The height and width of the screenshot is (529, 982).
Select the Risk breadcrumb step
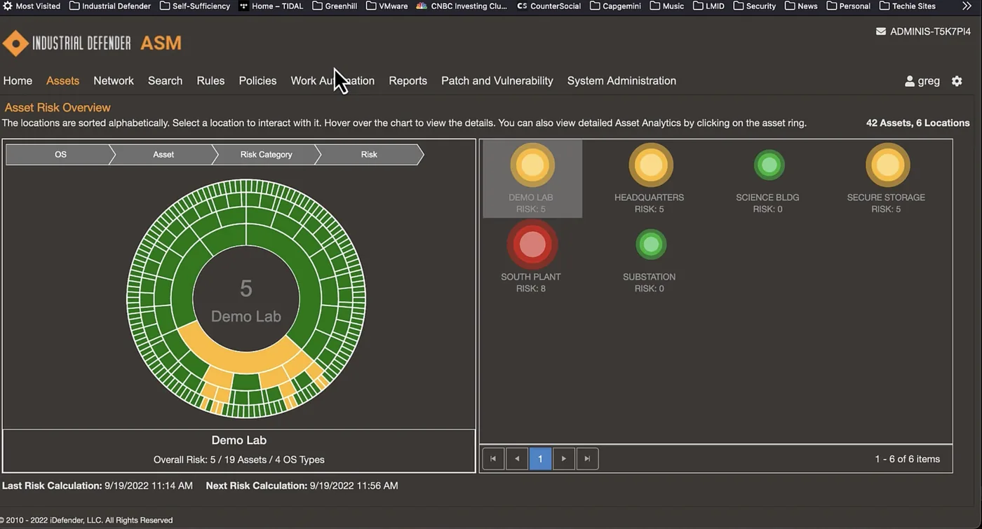pos(369,154)
